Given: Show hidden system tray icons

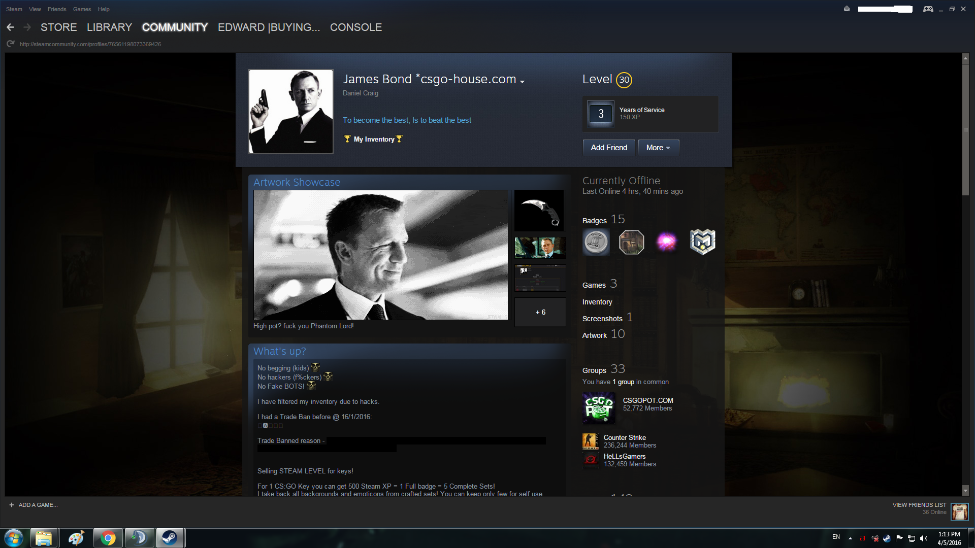Looking at the screenshot, I should [850, 538].
